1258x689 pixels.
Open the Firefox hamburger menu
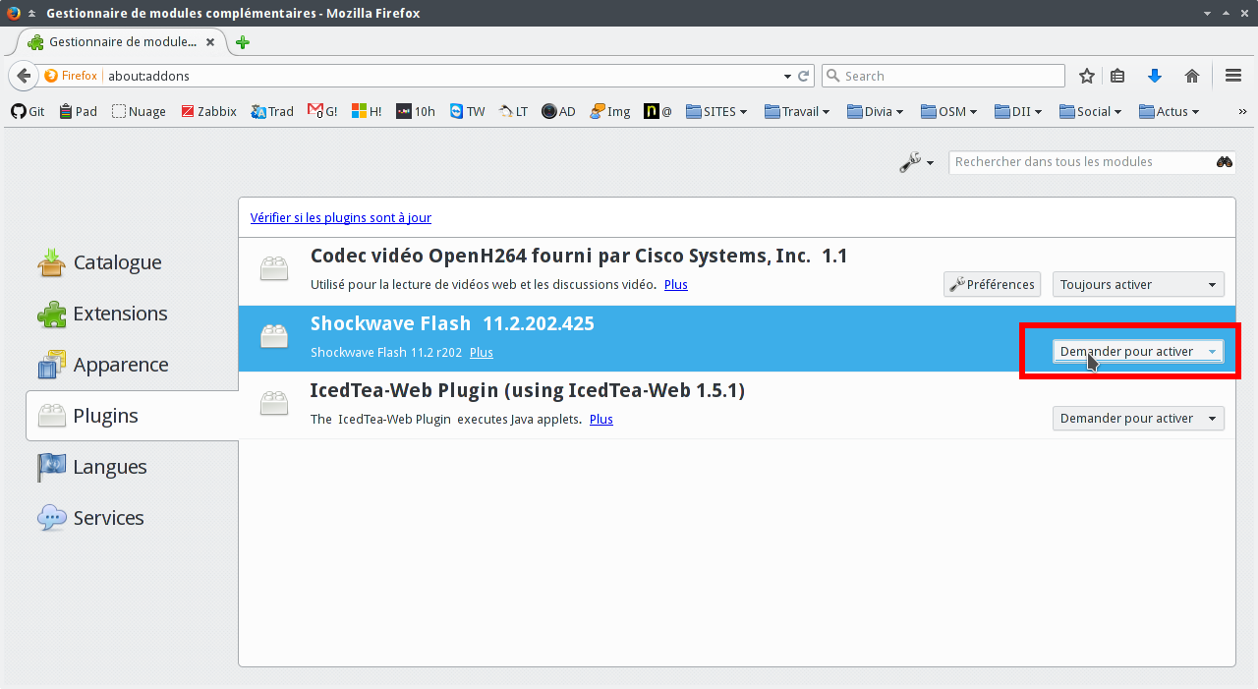[1233, 76]
